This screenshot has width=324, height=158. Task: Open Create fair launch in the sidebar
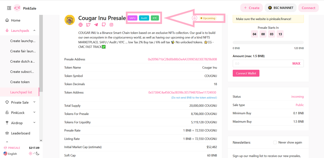click(x=23, y=51)
